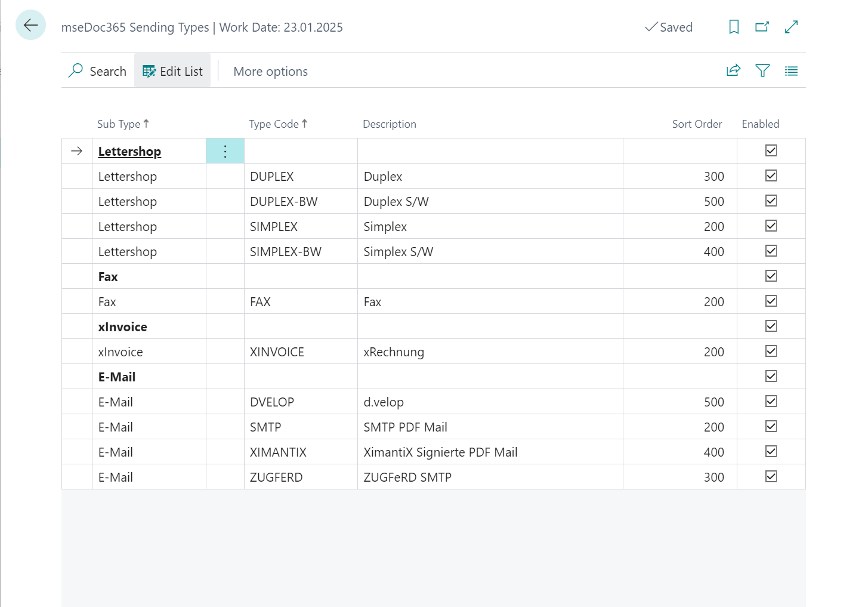Click the Search button
This screenshot has width=865, height=607.
coord(97,72)
